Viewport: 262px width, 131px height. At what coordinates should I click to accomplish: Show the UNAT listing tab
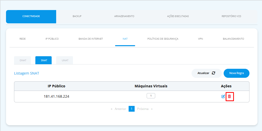click(65, 60)
